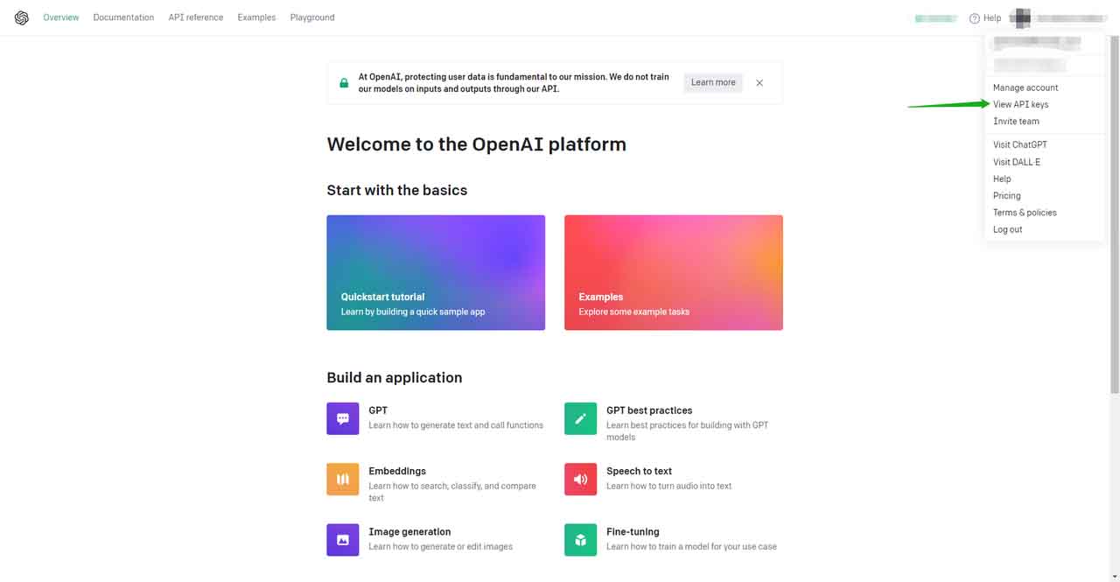Select the Image generation purple icon
Screen dimensions: 1120x582
[342, 540]
